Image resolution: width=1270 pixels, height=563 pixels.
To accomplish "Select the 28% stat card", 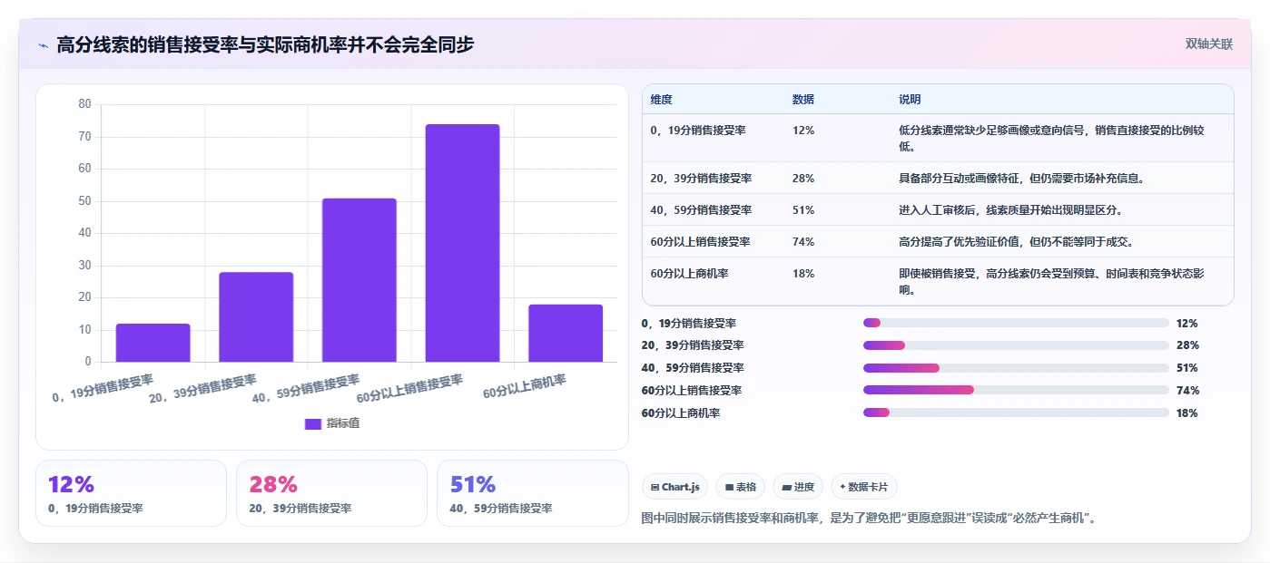I will point(331,493).
